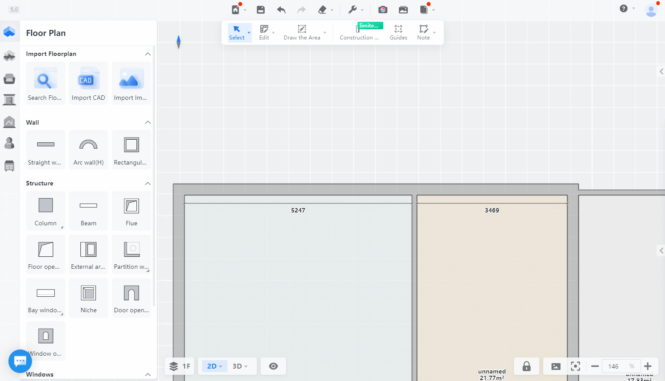Viewport: 665px width, 381px height.
Task: Toggle the lock button
Action: 526,366
